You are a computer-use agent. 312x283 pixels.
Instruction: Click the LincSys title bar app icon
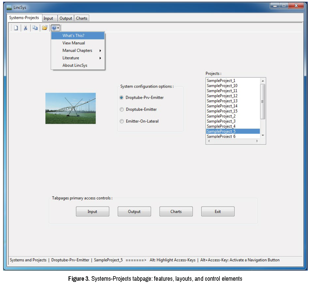coord(9,7)
